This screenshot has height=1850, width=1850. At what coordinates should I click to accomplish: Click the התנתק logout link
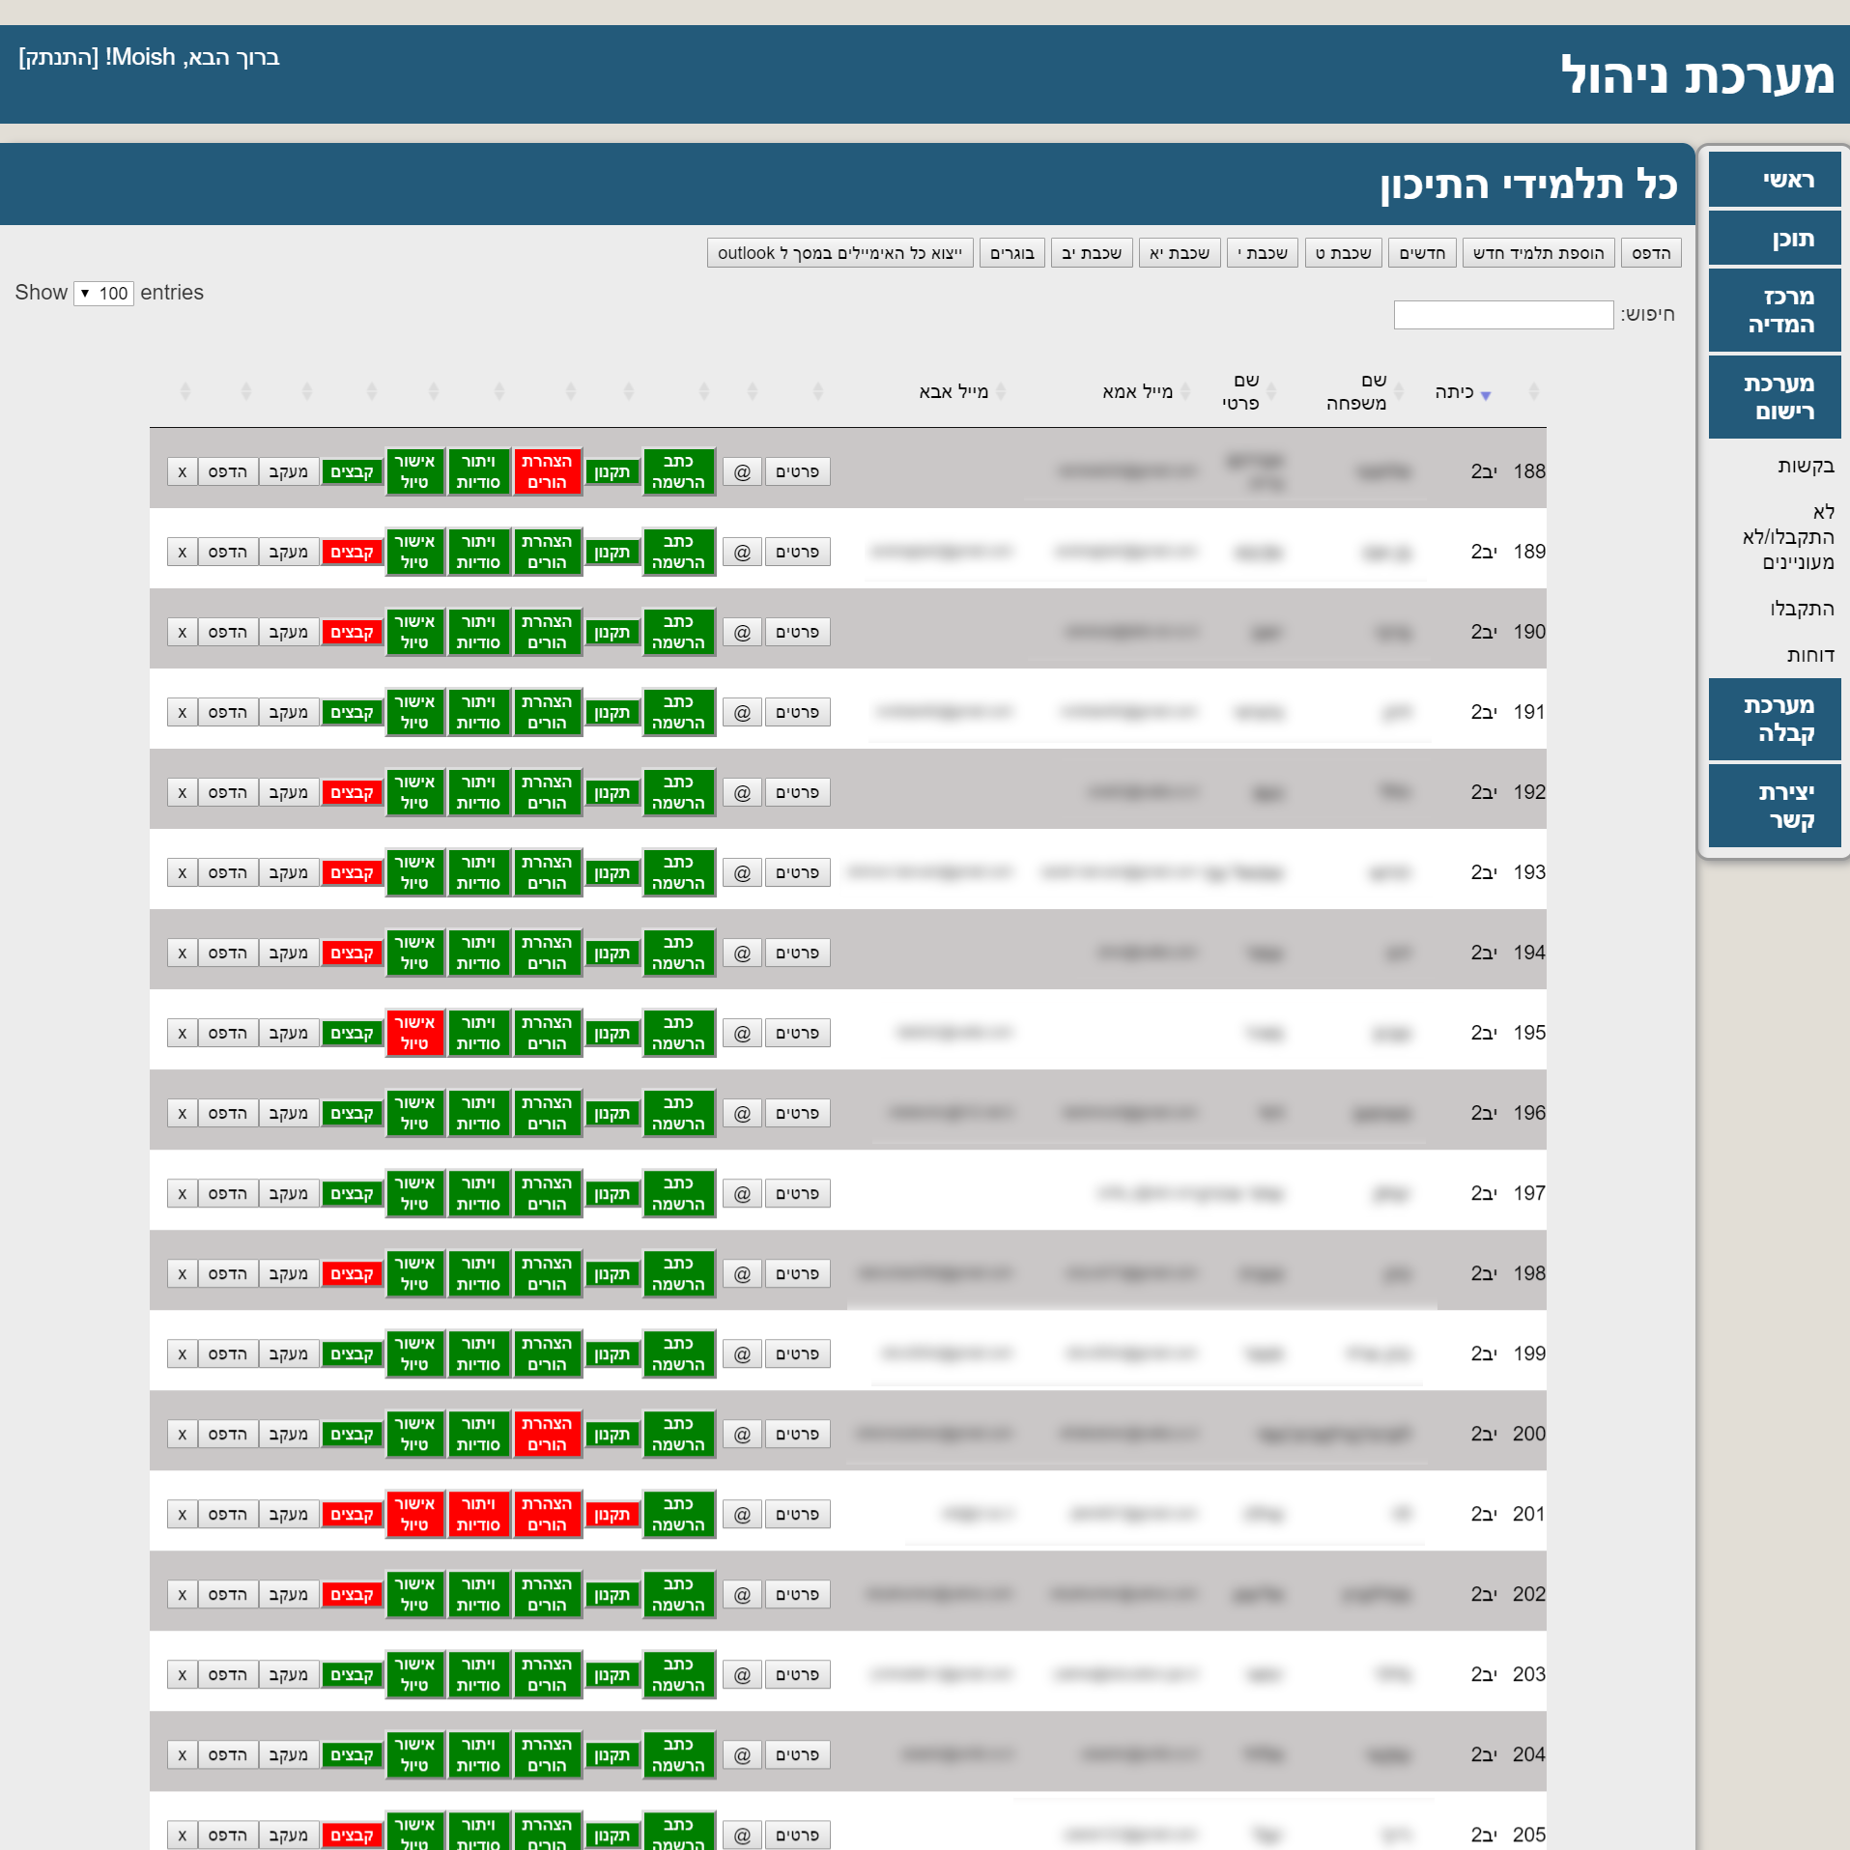point(59,58)
